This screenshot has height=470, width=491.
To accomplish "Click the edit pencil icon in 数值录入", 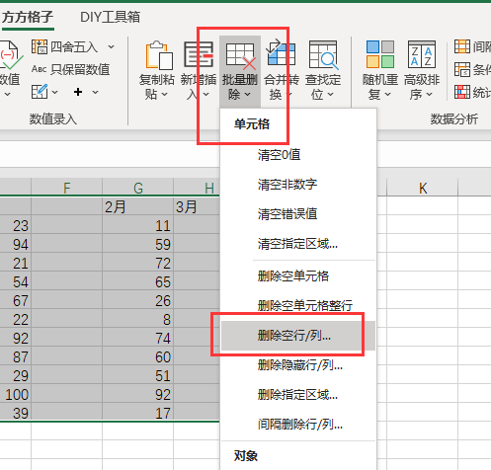I will (40, 92).
